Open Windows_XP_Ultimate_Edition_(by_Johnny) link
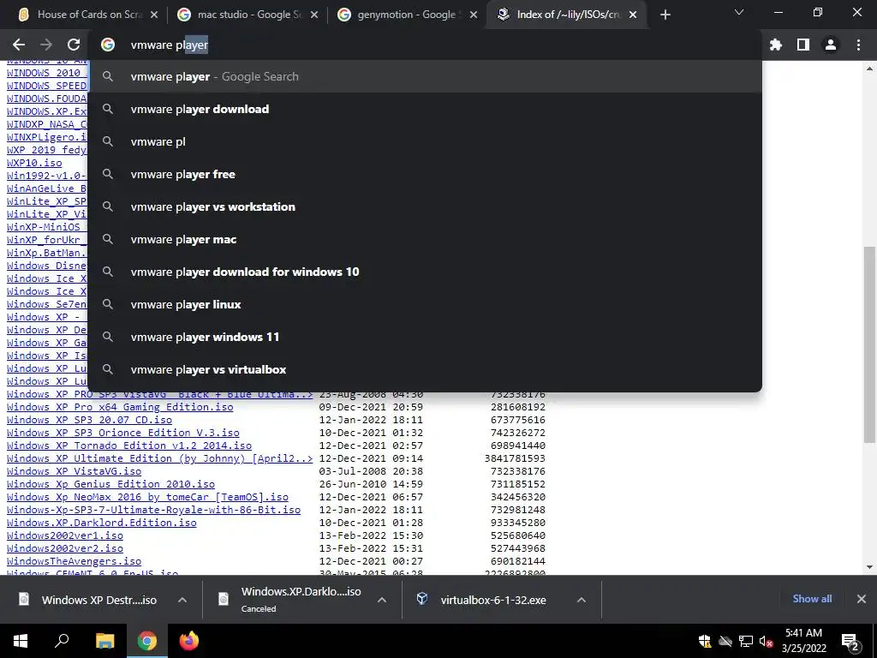 tap(160, 458)
